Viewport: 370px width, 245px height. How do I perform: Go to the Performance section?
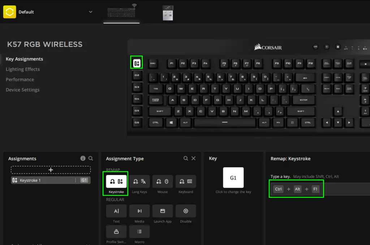click(x=20, y=80)
